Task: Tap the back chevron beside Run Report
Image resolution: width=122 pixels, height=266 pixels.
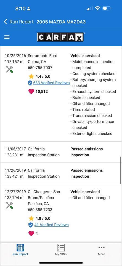Action: click(6, 22)
